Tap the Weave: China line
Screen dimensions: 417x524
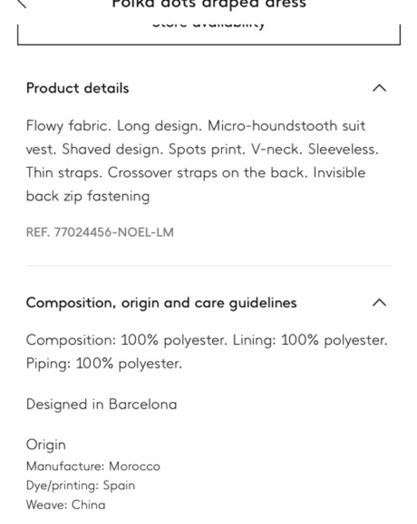[x=66, y=504]
